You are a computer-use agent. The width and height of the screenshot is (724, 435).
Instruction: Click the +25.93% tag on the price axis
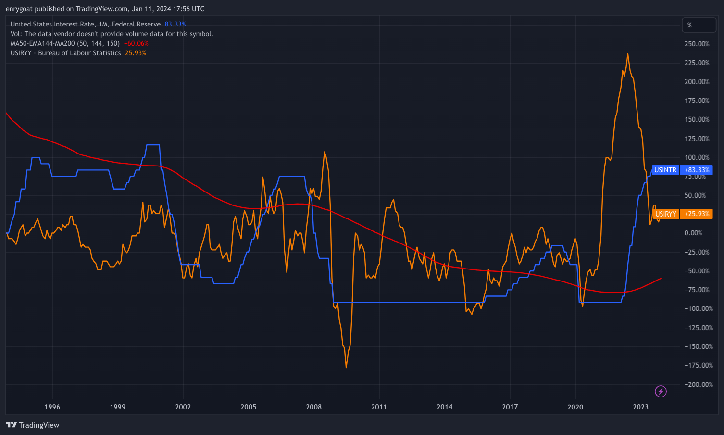[696, 214]
